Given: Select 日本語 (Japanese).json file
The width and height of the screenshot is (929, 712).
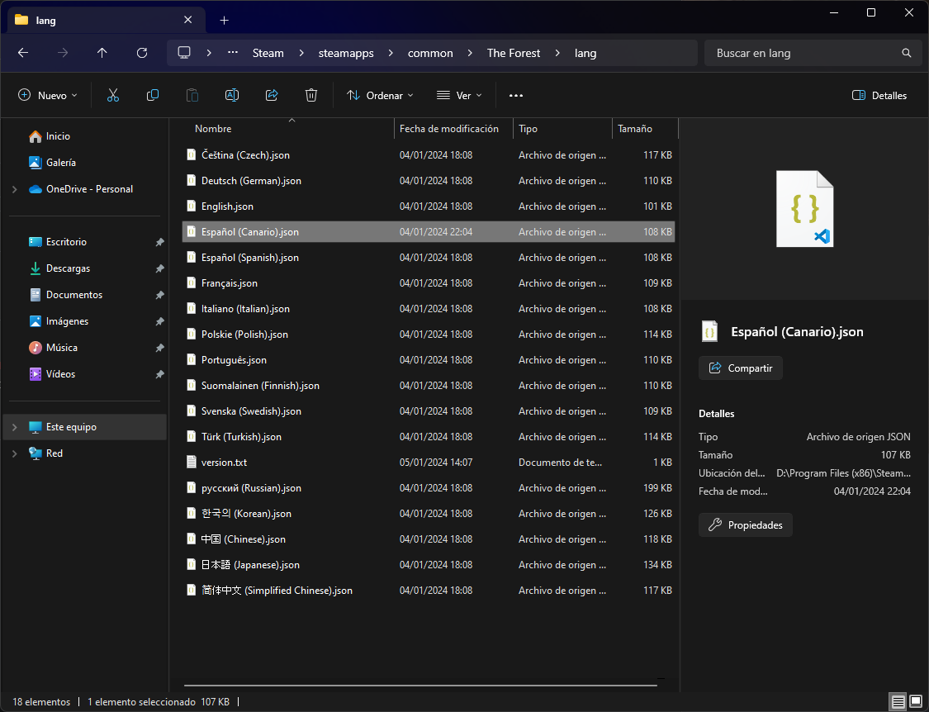Looking at the screenshot, I should (x=429, y=565).
